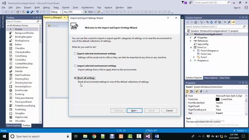This screenshot has height=140, width=249.
Task: Select Import selected environment settings option
Action: pyautogui.click(x=75, y=66)
